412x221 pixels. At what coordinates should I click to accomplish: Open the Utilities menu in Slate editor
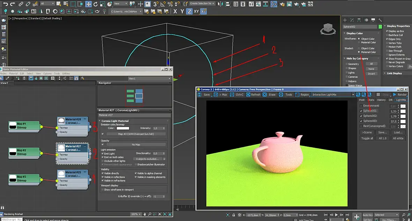click(x=66, y=74)
